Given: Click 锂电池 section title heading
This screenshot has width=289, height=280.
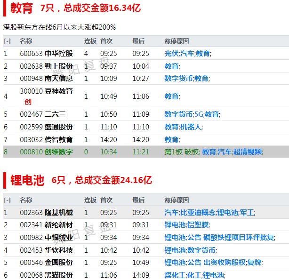Looking at the screenshot, I should pos(27,180).
